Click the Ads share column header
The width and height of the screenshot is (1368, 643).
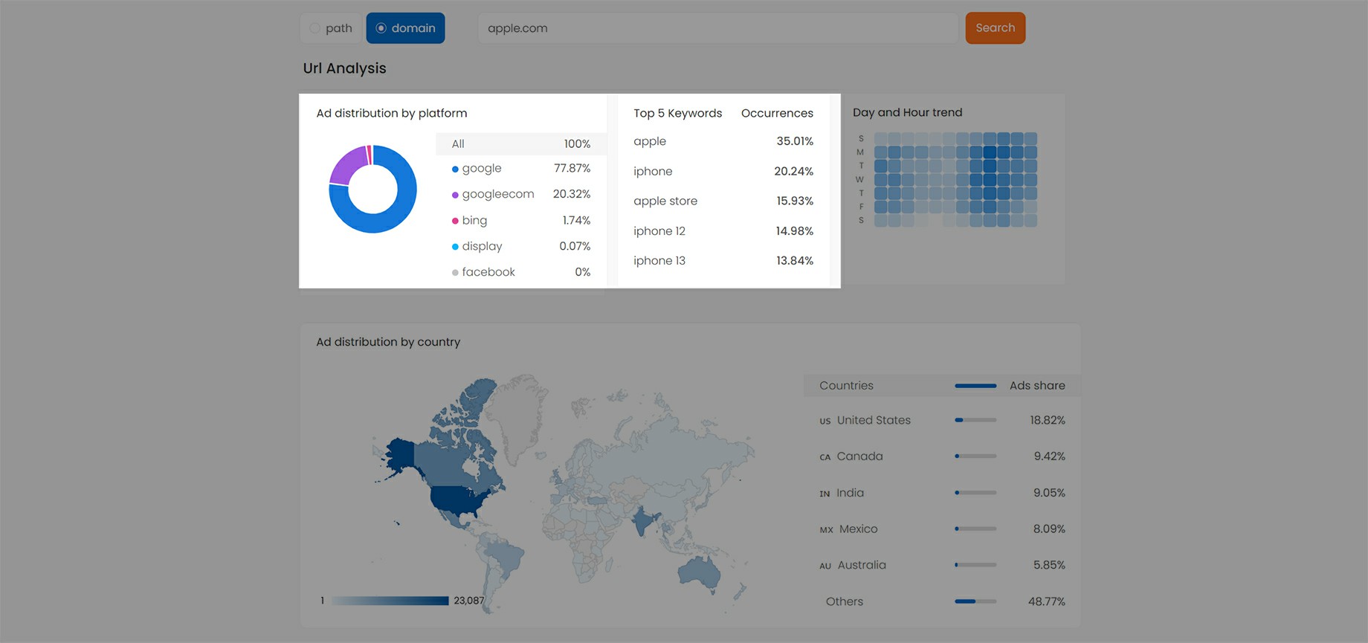click(x=1037, y=386)
